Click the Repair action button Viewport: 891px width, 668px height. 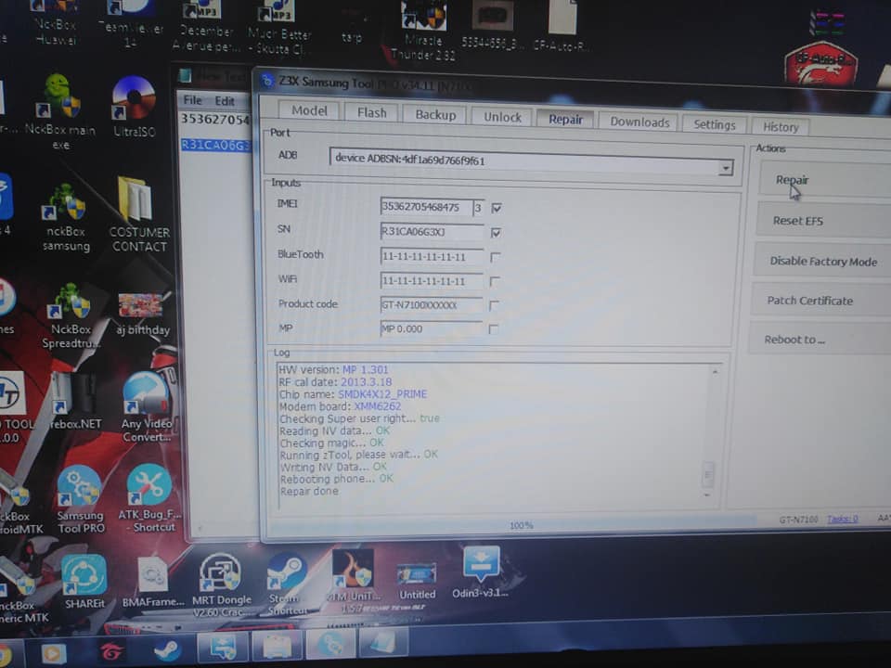click(825, 180)
